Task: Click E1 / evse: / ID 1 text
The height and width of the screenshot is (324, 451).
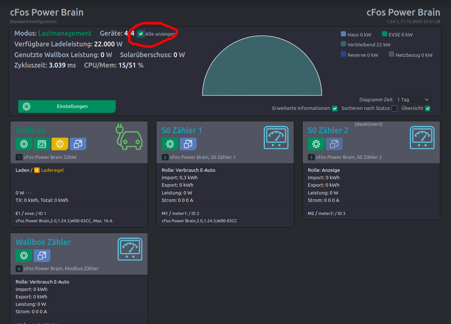Action: [x=31, y=213]
